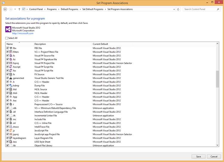Click the .idl file type icon
Viewport: 224px width, 162px height.
(11, 112)
